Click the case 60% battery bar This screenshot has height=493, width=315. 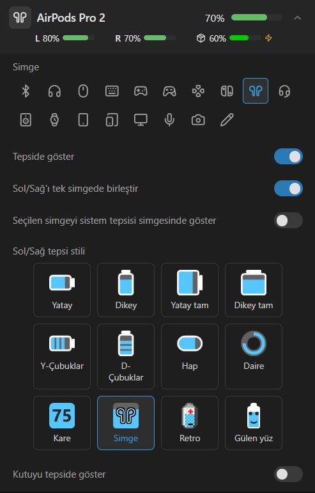245,38
